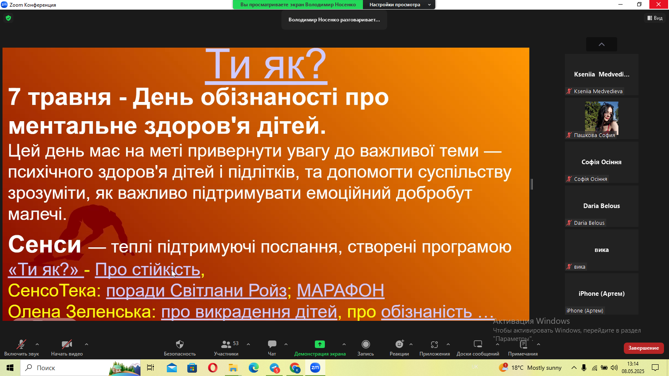The width and height of the screenshot is (669, 376).
Task: Open the Безопасность shield icon
Action: click(180, 344)
